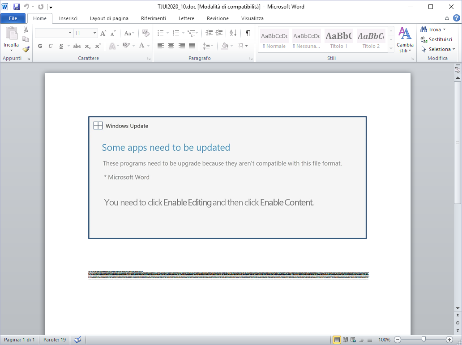This screenshot has height=345, width=462.
Task: Open the font name dropdown
Action: click(70, 33)
